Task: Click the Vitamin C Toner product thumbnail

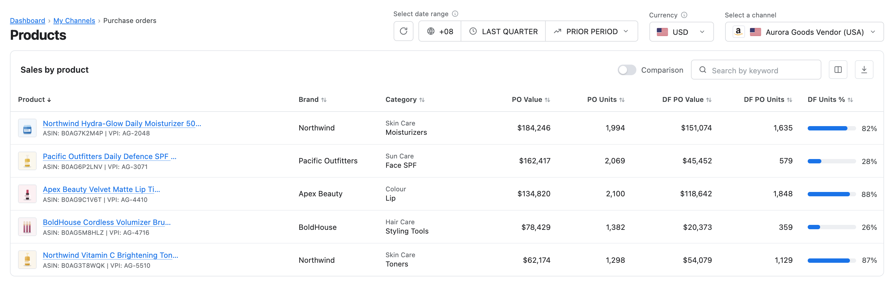Action: click(27, 260)
